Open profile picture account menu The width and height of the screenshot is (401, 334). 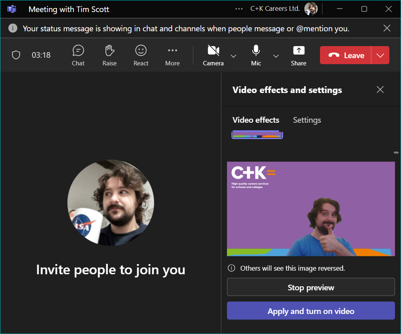(311, 9)
